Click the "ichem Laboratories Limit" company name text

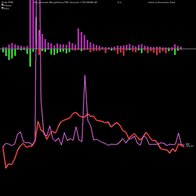point(162,2)
